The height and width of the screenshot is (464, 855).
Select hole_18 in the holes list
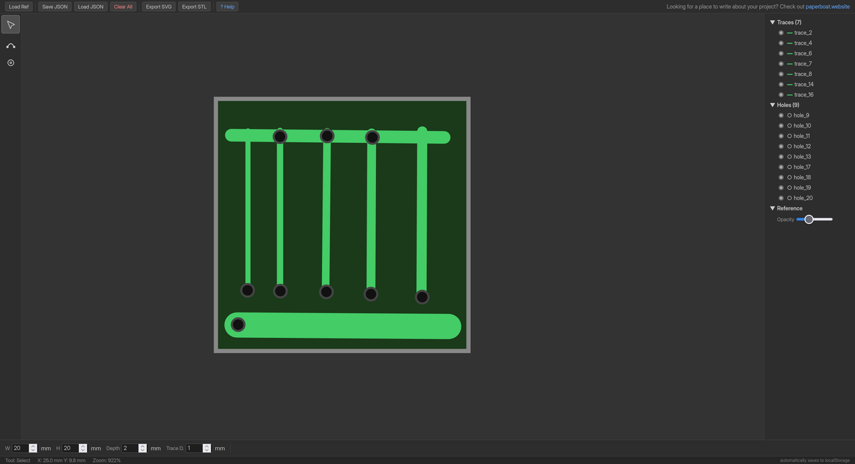[x=802, y=178]
